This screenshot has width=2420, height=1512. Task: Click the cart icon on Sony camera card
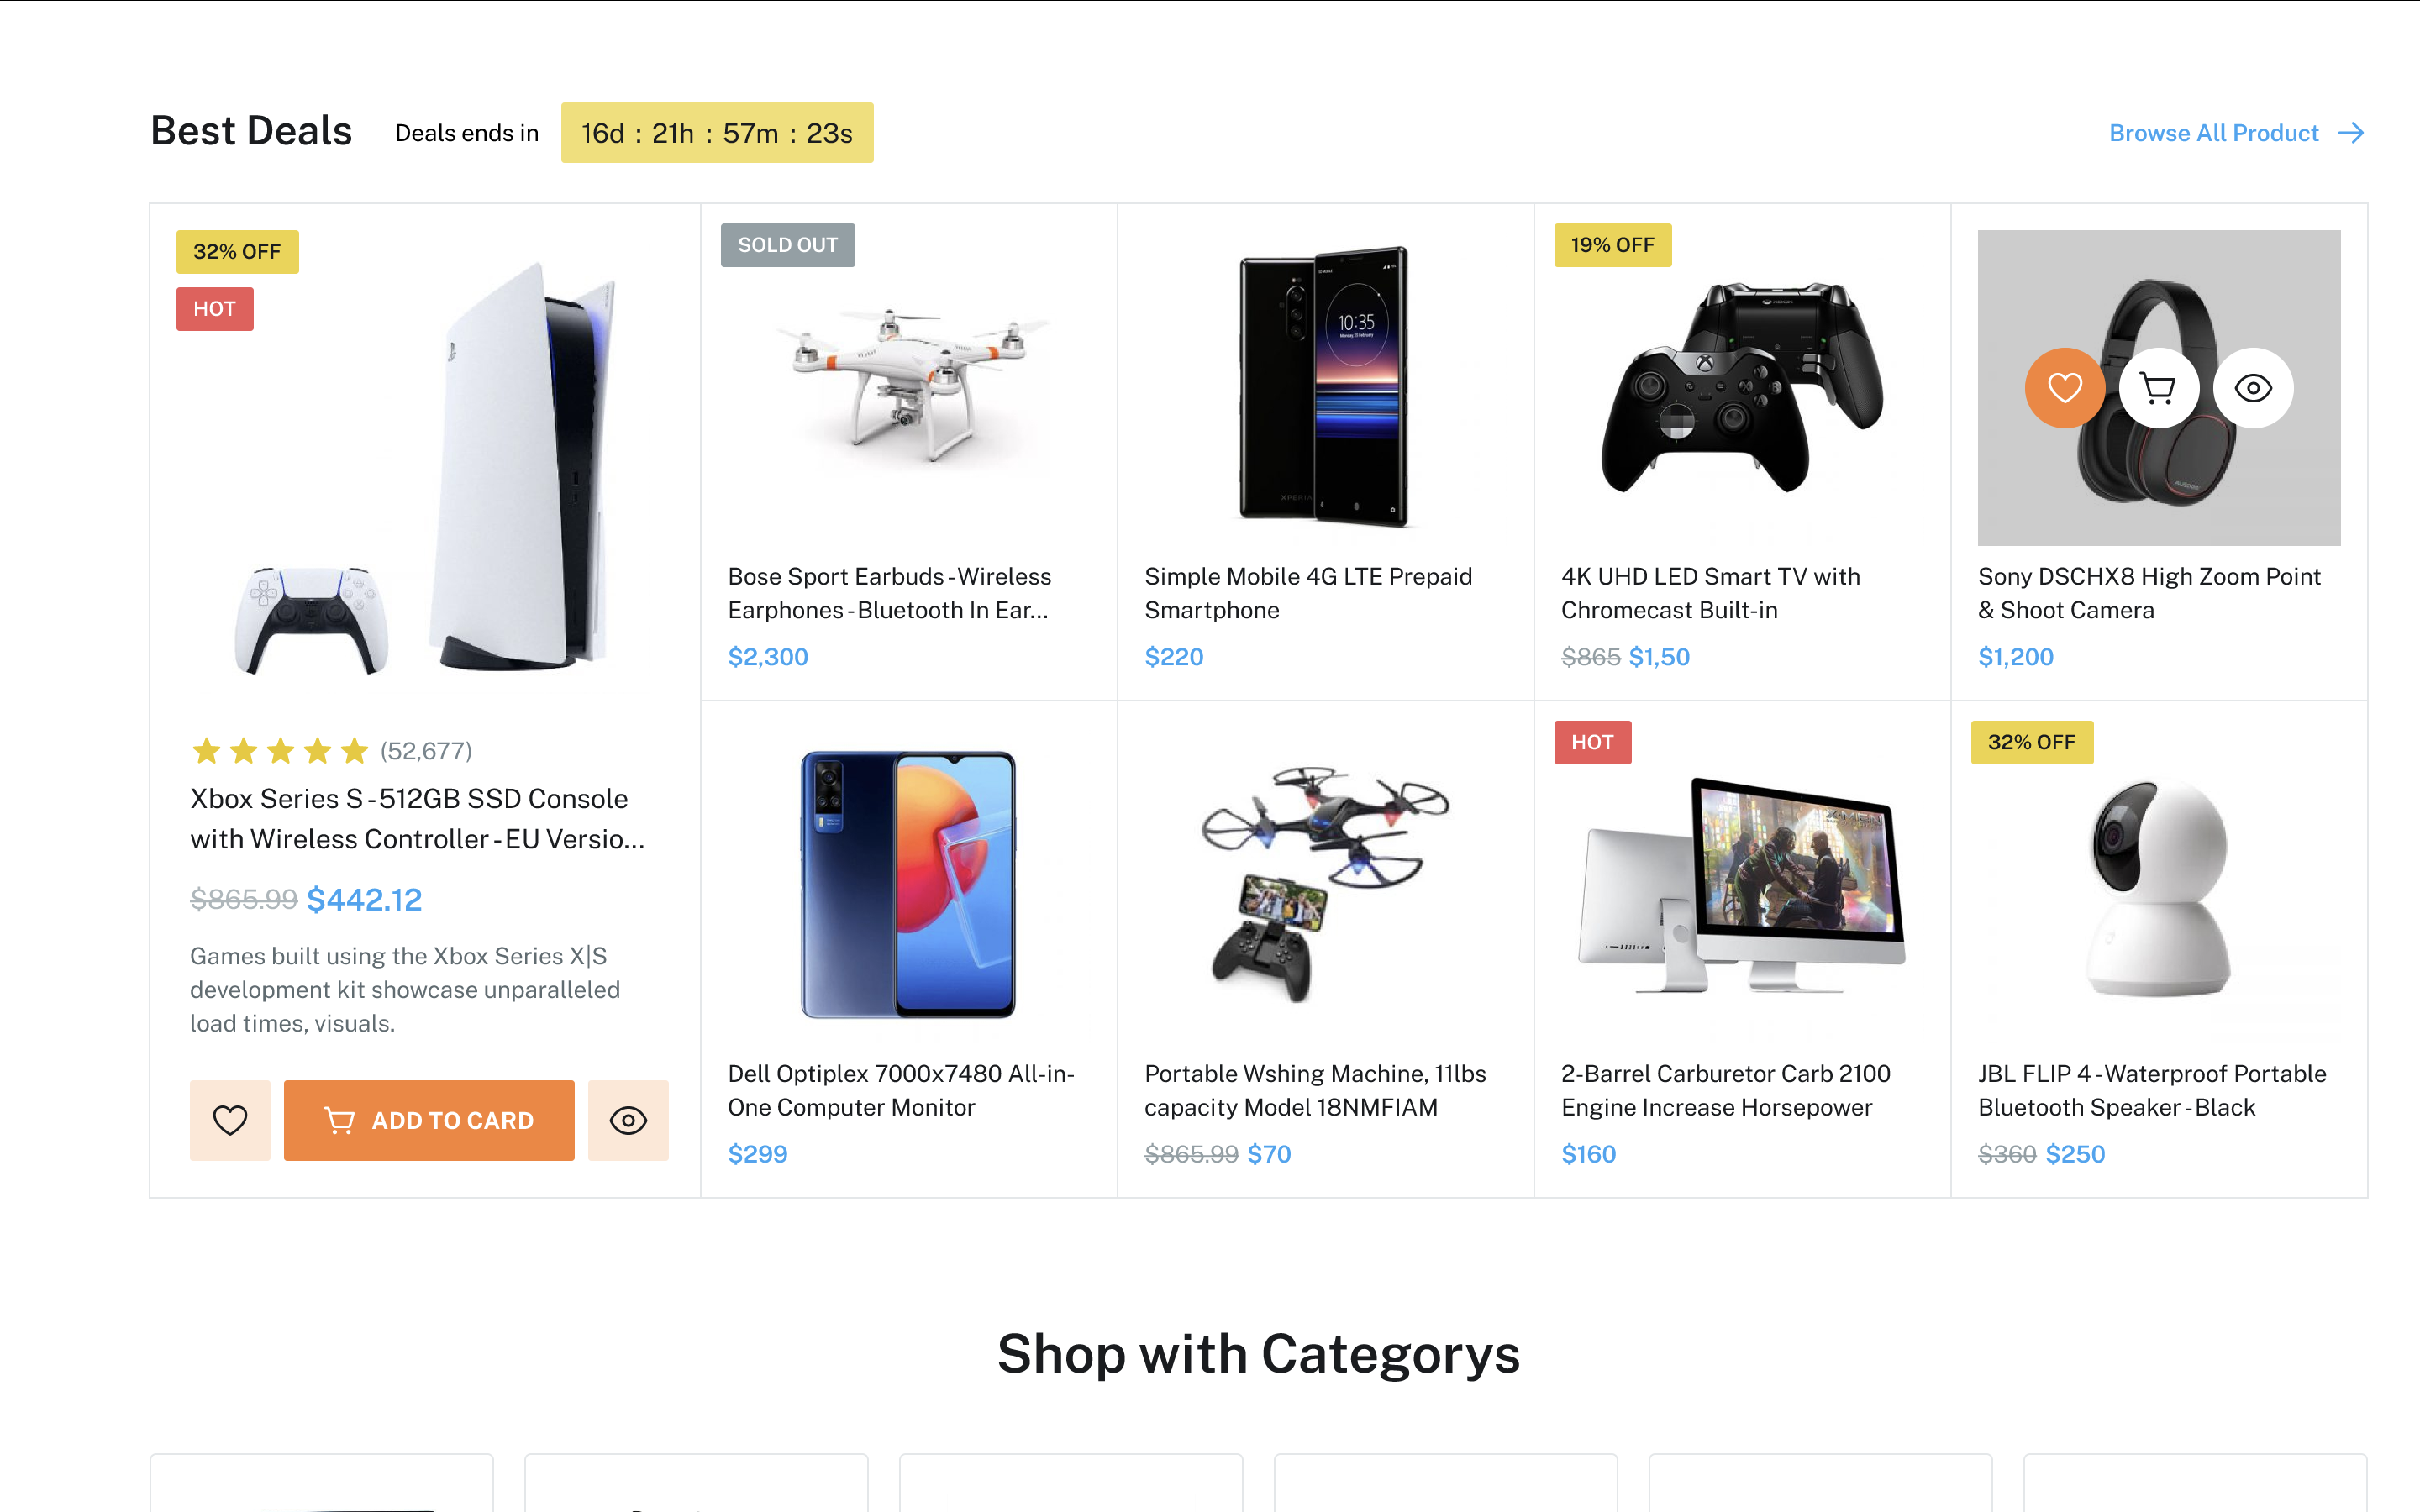2158,388
